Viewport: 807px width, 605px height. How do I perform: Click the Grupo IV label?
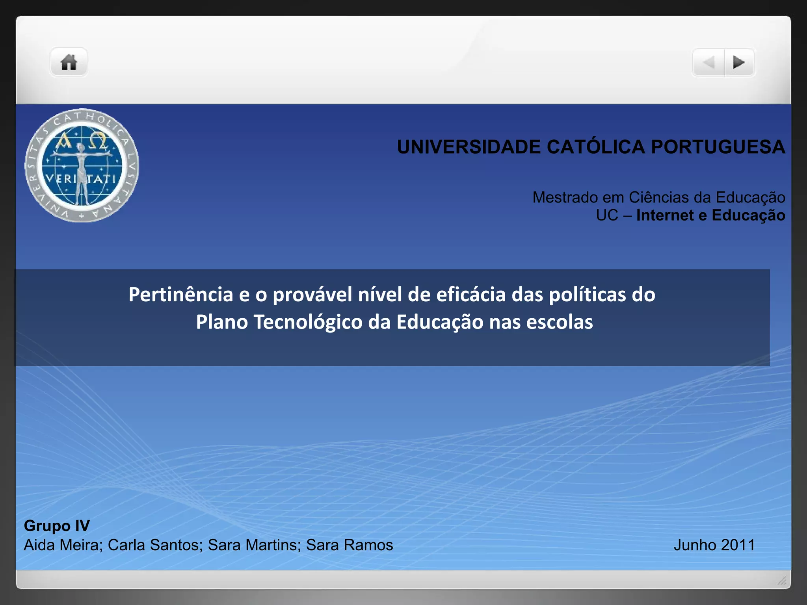coord(57,525)
